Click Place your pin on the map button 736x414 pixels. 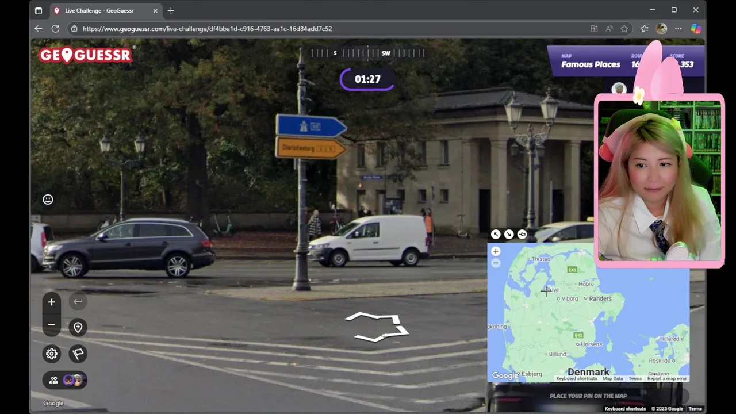point(588,396)
